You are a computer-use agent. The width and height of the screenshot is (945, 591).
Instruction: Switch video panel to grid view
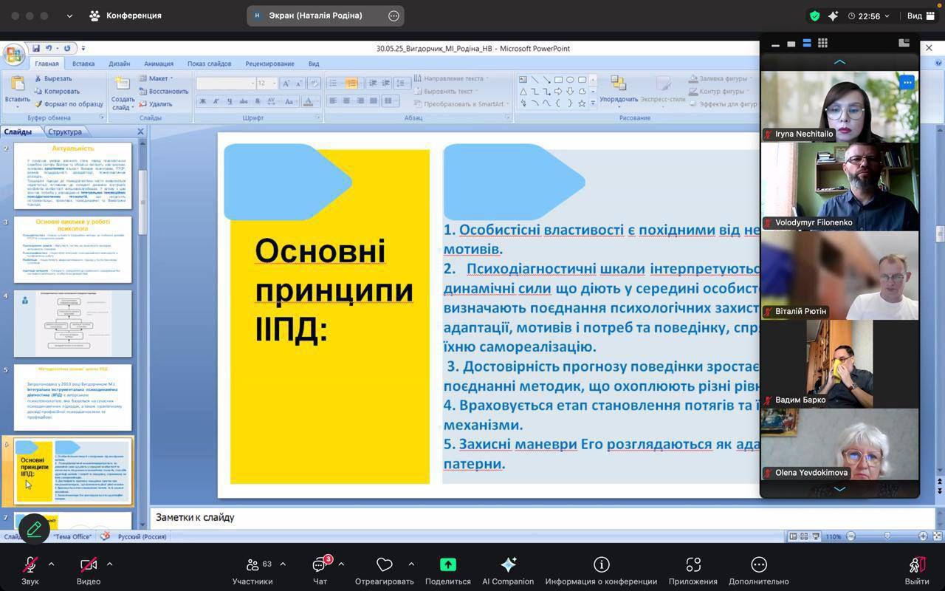point(822,44)
